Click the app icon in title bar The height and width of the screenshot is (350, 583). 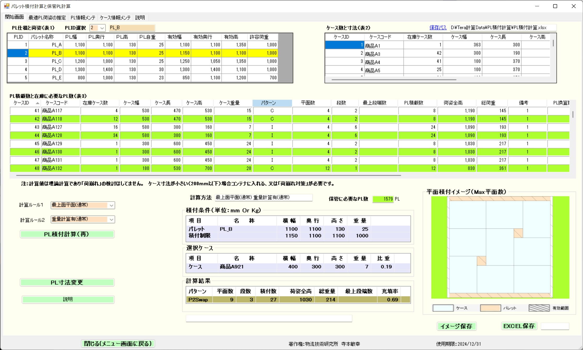click(x=6, y=6)
